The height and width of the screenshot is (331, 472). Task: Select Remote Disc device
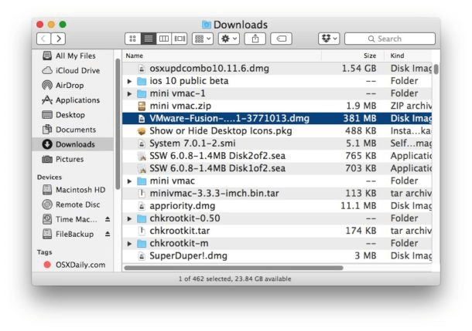pyautogui.click(x=71, y=204)
